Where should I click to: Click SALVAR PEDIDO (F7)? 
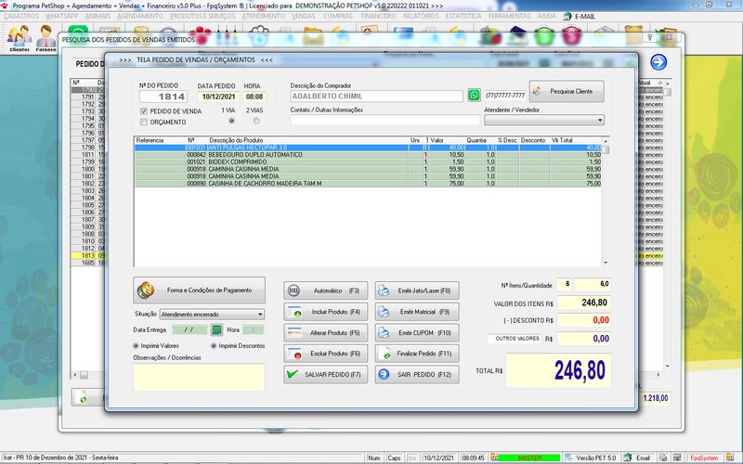[x=326, y=375]
